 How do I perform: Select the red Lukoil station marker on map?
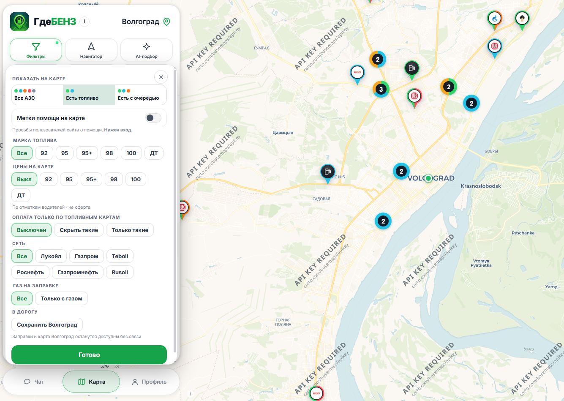pos(414,97)
